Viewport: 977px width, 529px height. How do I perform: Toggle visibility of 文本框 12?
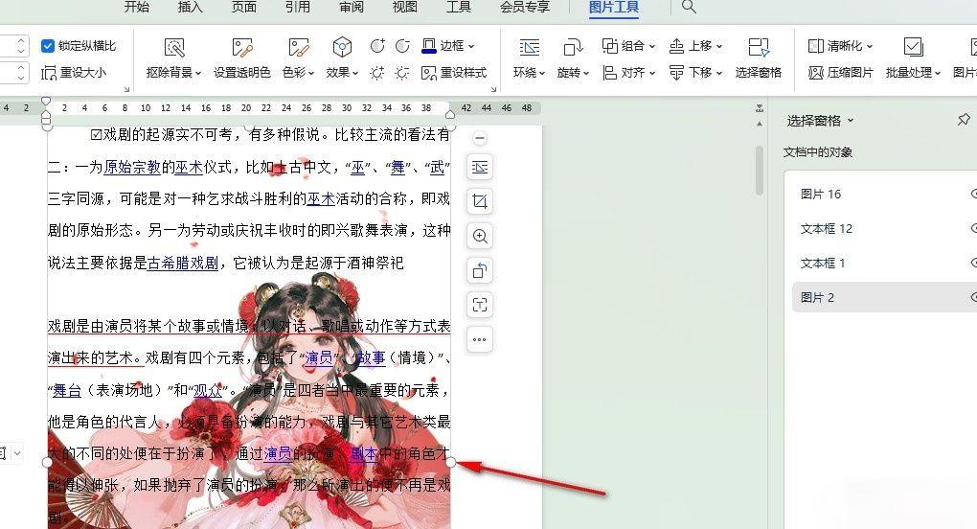click(974, 229)
